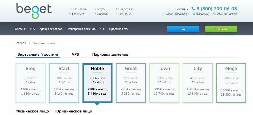Image resolution: width=253 pixels, height=115 pixels.
Task: Open SSL menu item
Action: tap(102, 29)
